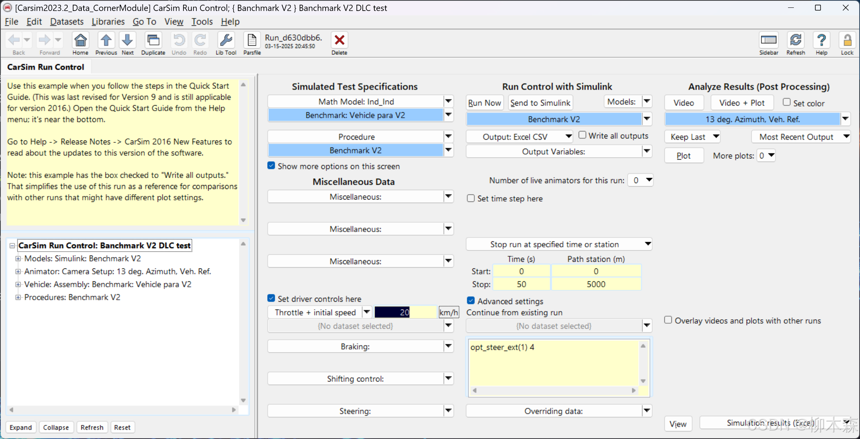Click the red Delete X icon

[339, 41]
